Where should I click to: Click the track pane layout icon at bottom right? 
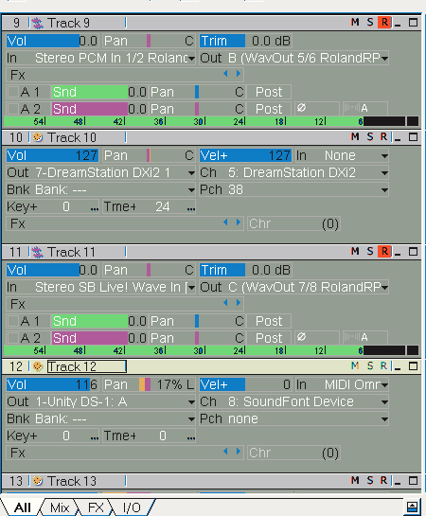point(413,507)
